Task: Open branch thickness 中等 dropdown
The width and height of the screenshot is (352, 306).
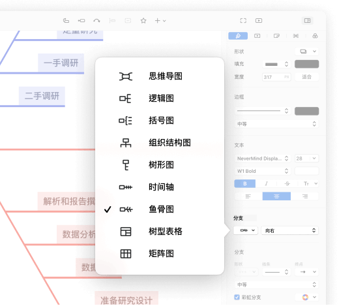Action: [x=276, y=284]
